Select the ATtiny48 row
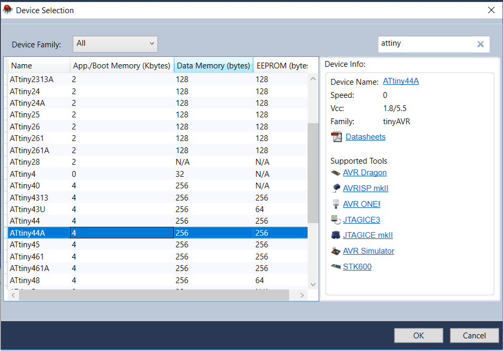Image resolution: width=503 pixels, height=351 pixels. coord(157,280)
